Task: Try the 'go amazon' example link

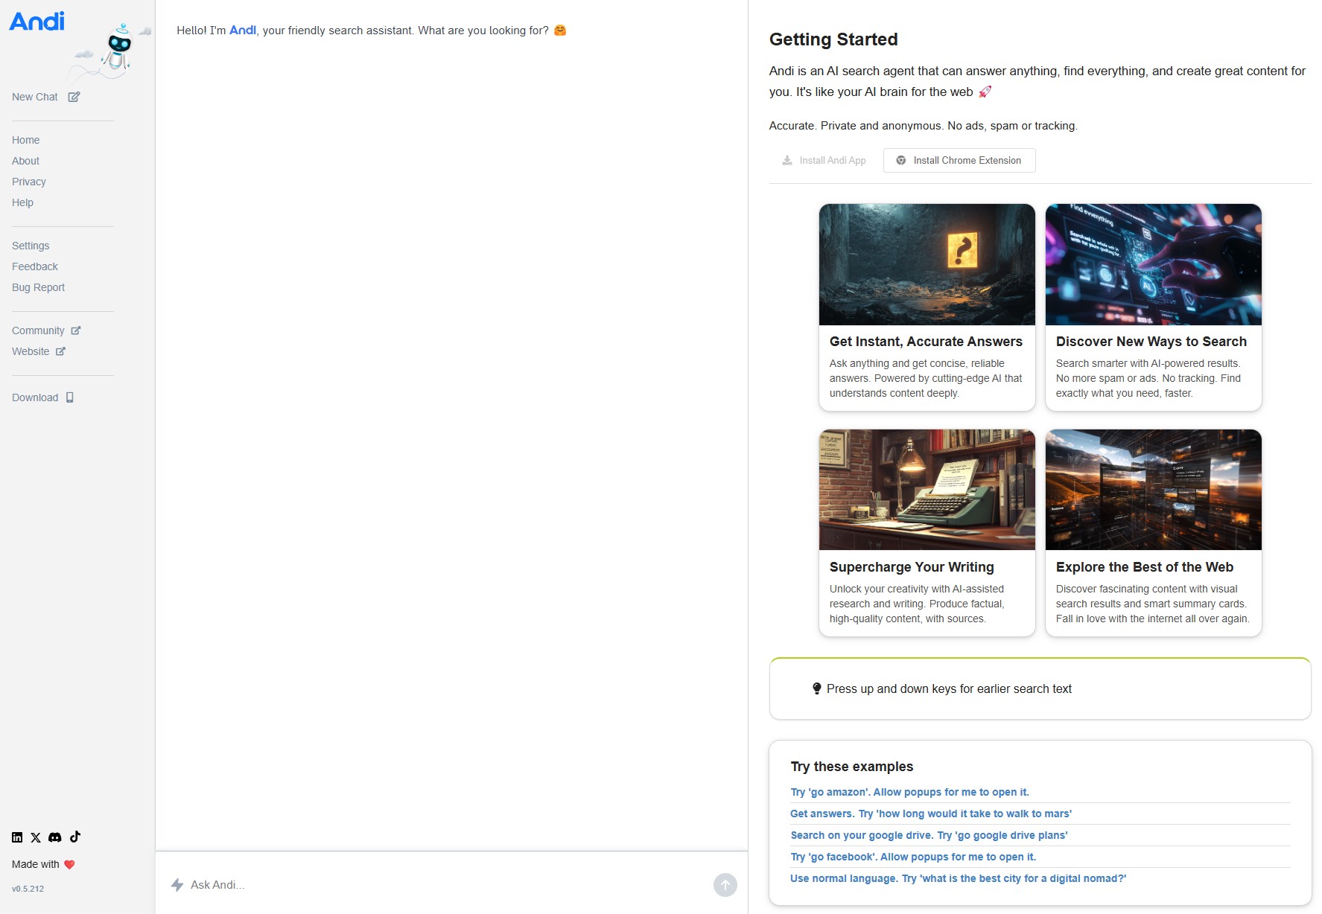Action: click(910, 792)
